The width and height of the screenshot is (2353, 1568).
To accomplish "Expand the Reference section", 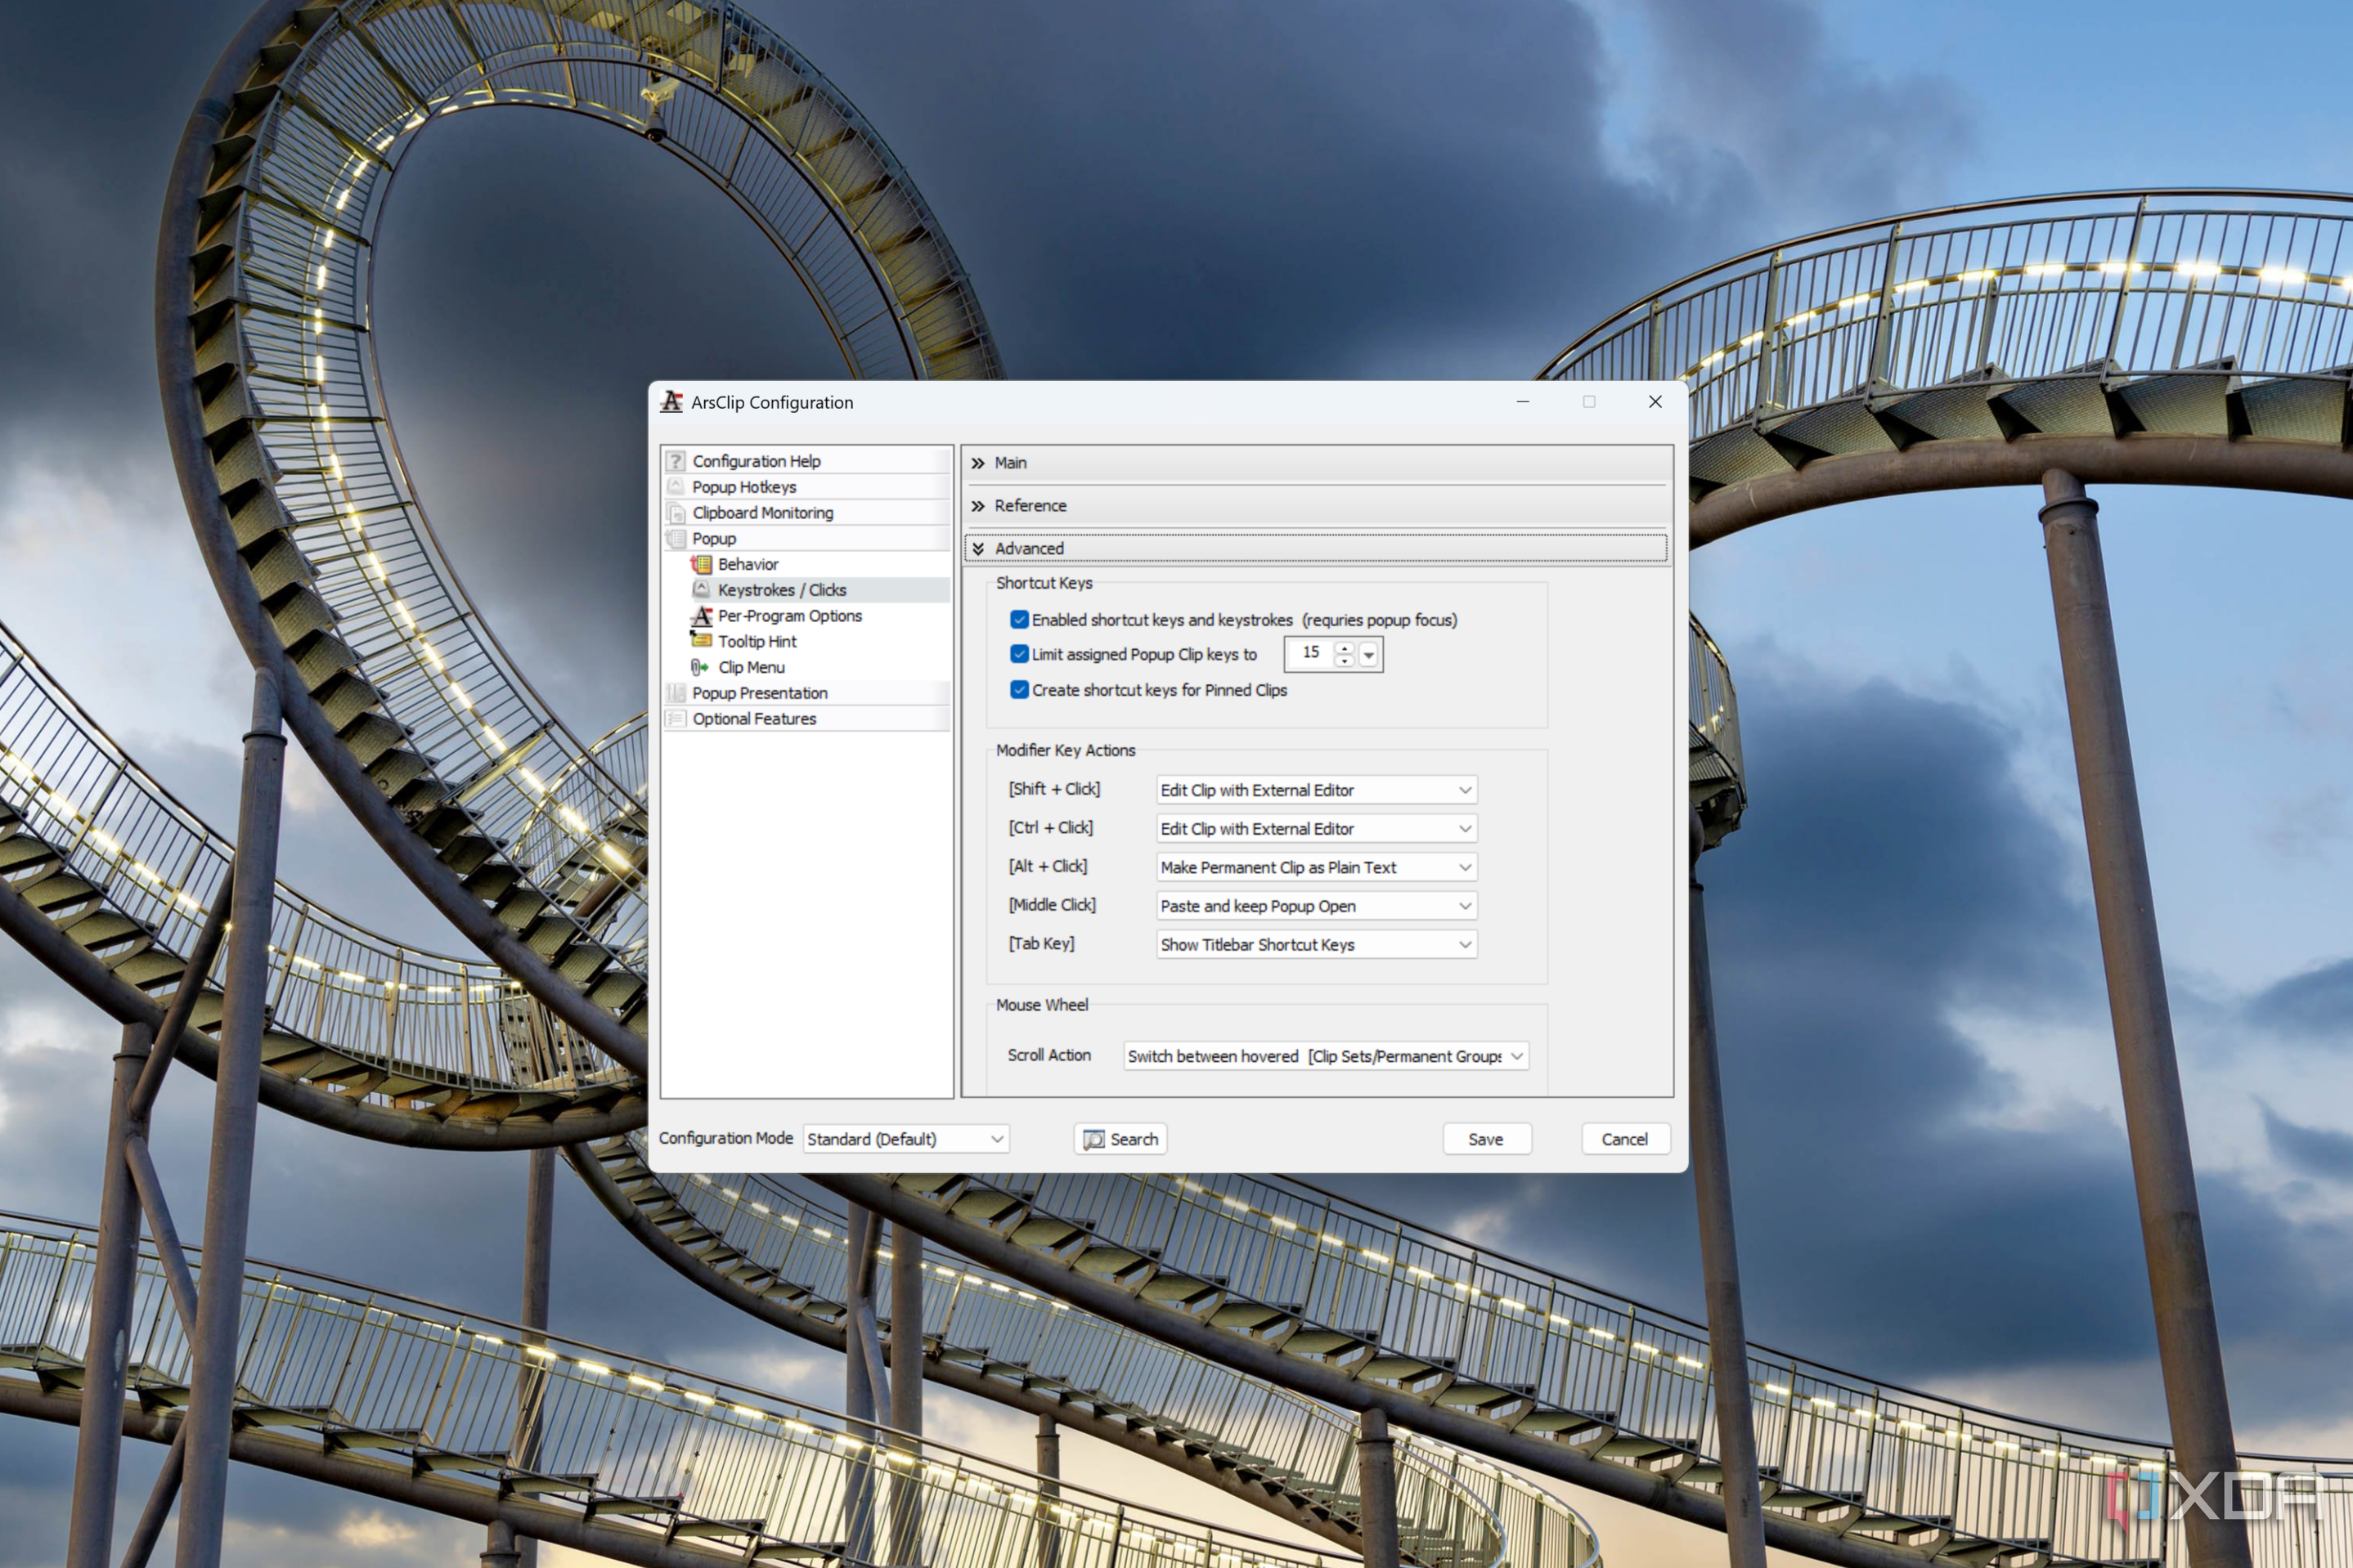I will 1317,506.
